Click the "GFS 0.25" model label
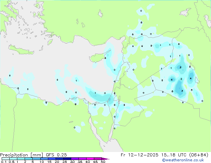This screenshot has width=211, height=163. [x=56, y=155]
